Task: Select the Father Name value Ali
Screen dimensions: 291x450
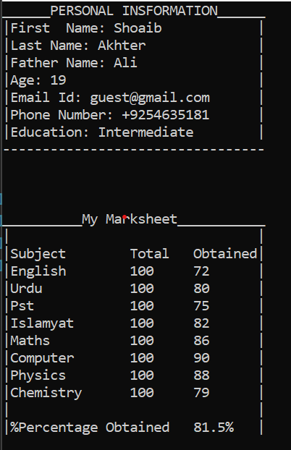Action: pyautogui.click(x=125, y=63)
